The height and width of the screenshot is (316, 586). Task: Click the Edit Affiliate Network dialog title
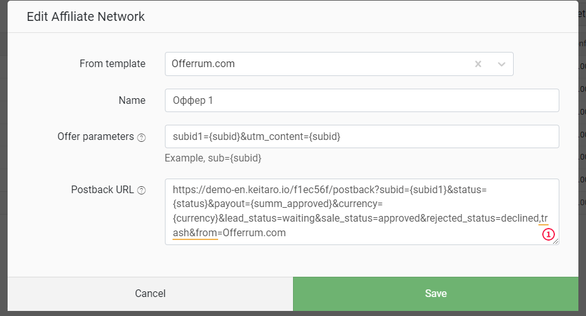86,16
